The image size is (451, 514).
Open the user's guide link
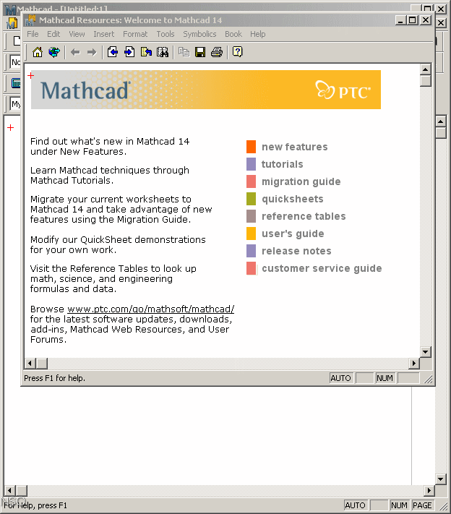[x=293, y=234]
